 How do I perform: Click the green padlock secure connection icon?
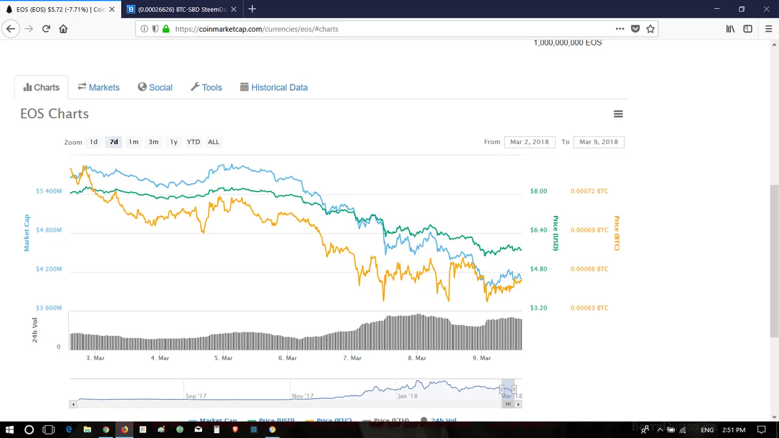166,29
